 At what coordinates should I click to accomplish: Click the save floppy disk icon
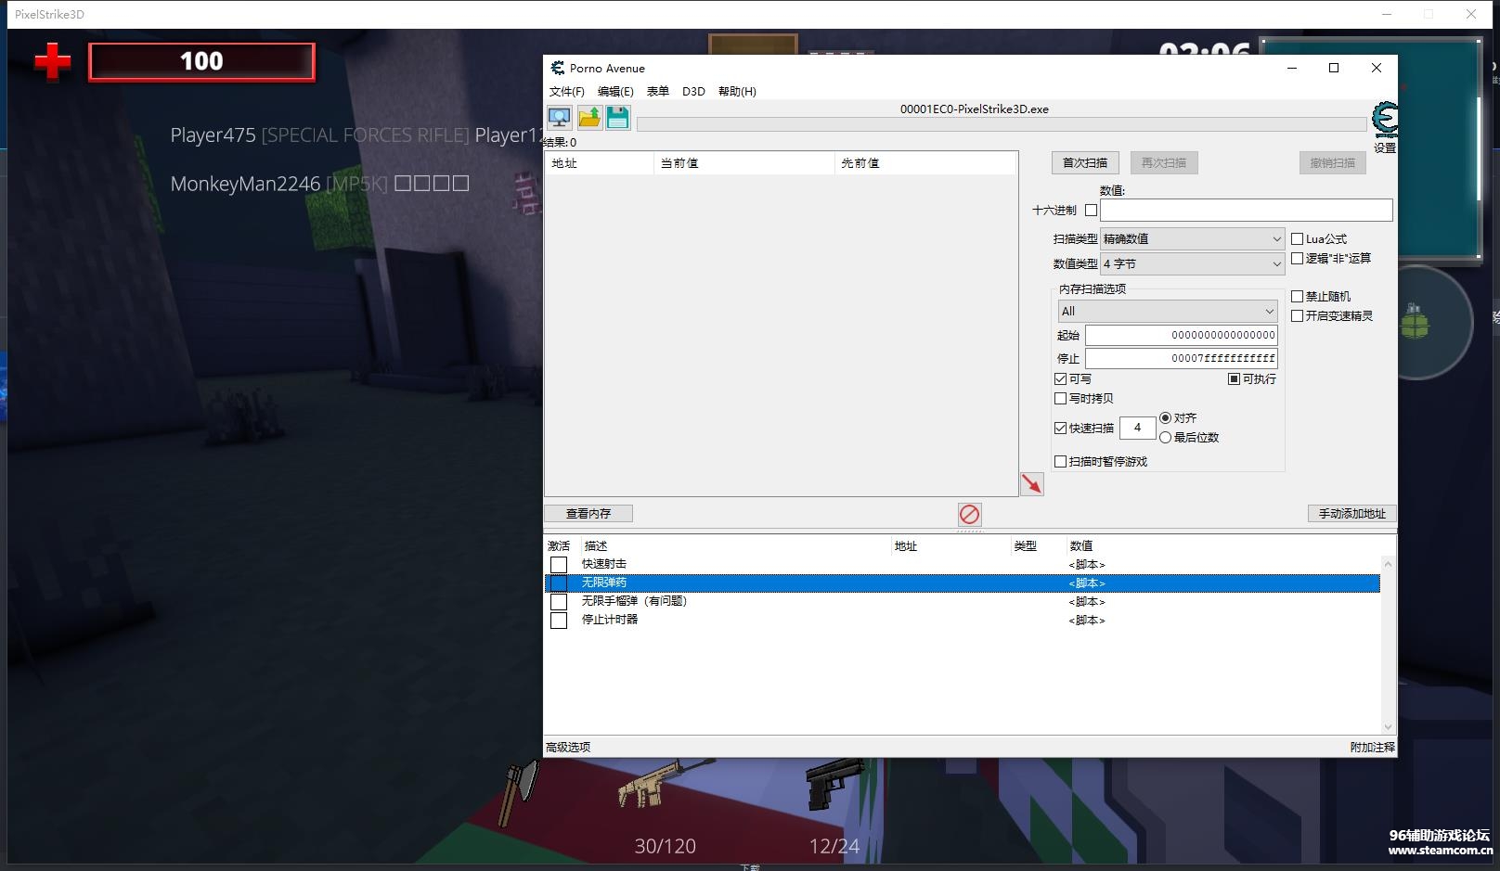click(617, 118)
